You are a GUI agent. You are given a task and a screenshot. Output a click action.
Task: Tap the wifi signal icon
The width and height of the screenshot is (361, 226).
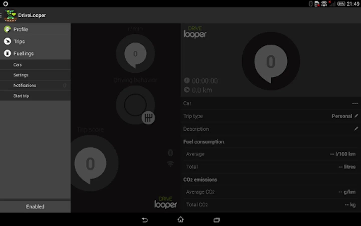[170, 164]
